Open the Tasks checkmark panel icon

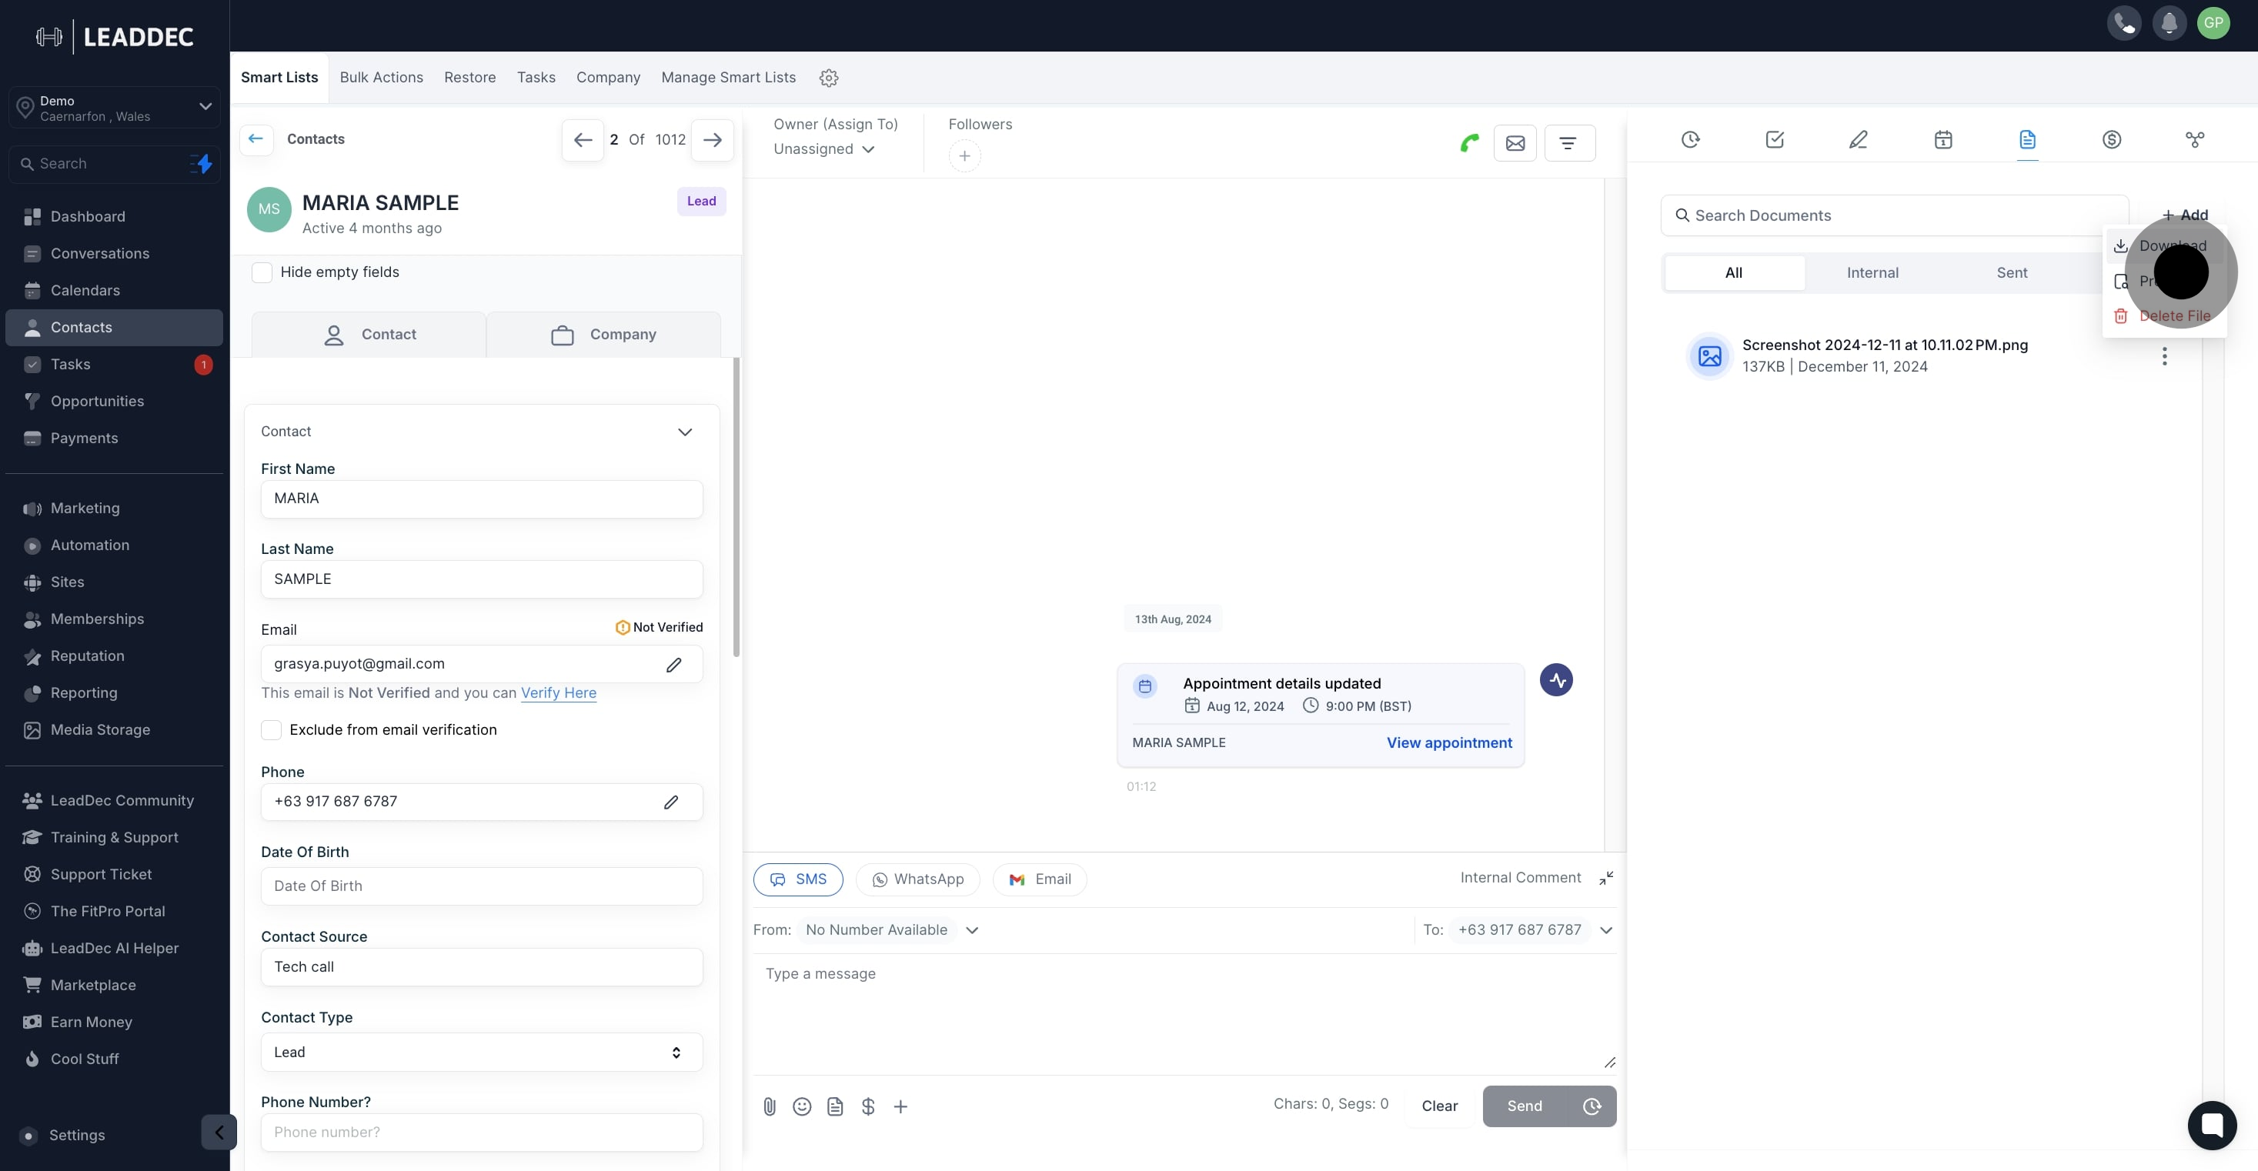pos(1775,139)
